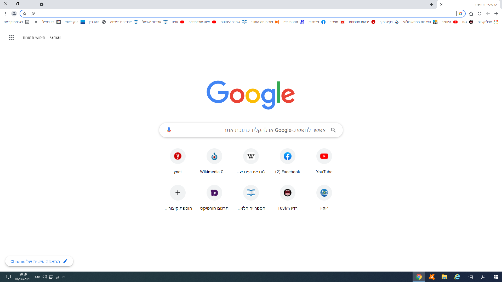Open the YouTube shortcut tile

tap(324, 156)
